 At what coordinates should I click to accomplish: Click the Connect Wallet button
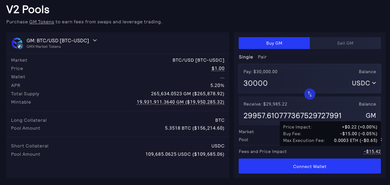(x=310, y=166)
